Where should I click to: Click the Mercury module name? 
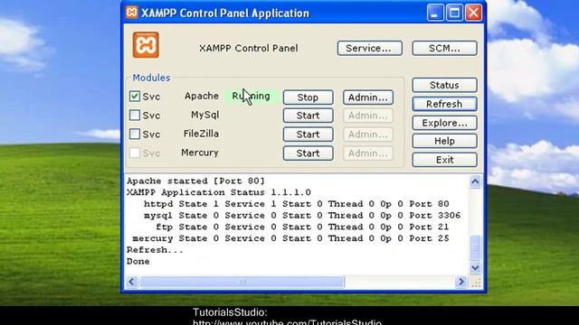click(x=200, y=153)
